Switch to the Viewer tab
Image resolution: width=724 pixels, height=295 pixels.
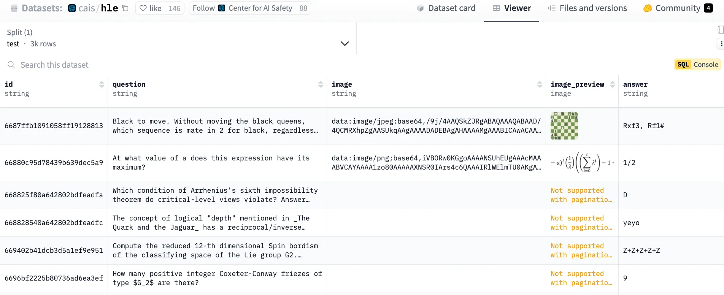(x=511, y=8)
